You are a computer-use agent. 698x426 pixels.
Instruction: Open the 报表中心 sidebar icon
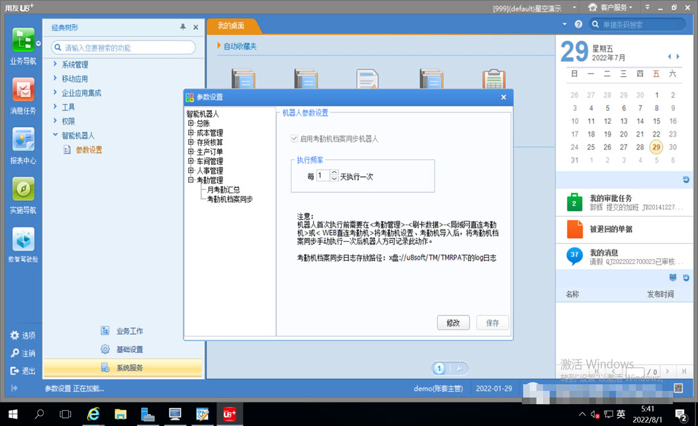click(x=23, y=139)
